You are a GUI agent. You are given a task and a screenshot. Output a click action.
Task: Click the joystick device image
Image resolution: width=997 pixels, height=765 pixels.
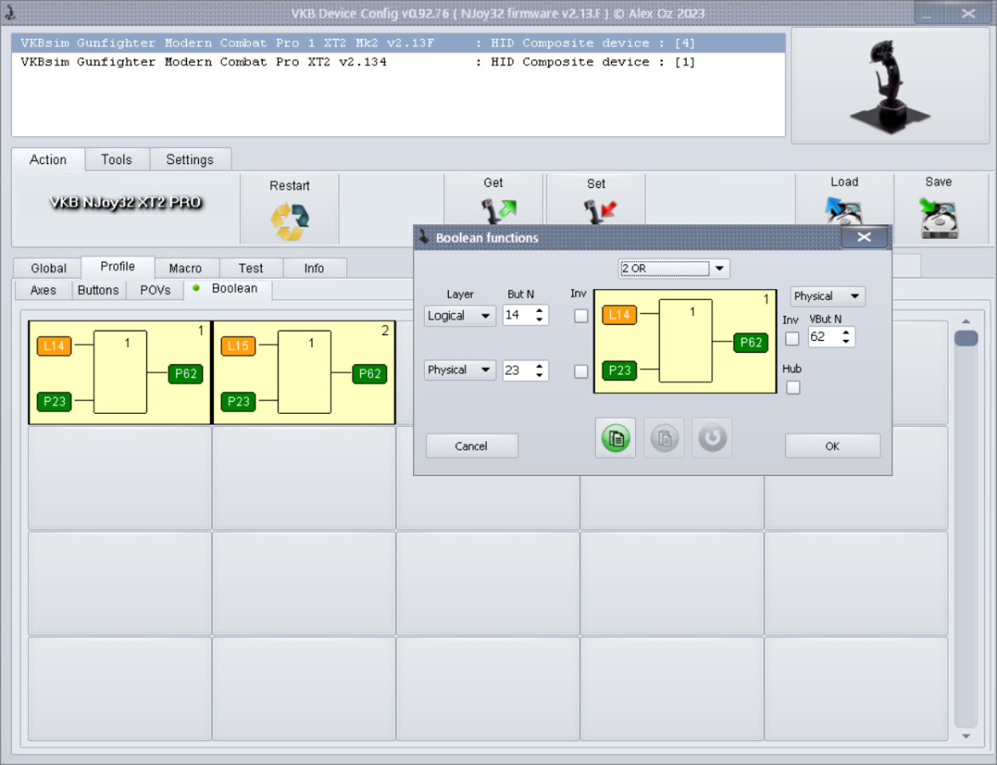tap(890, 86)
